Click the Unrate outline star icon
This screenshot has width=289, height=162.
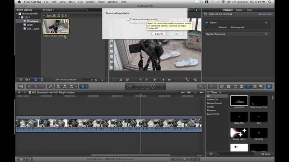pos(36,86)
